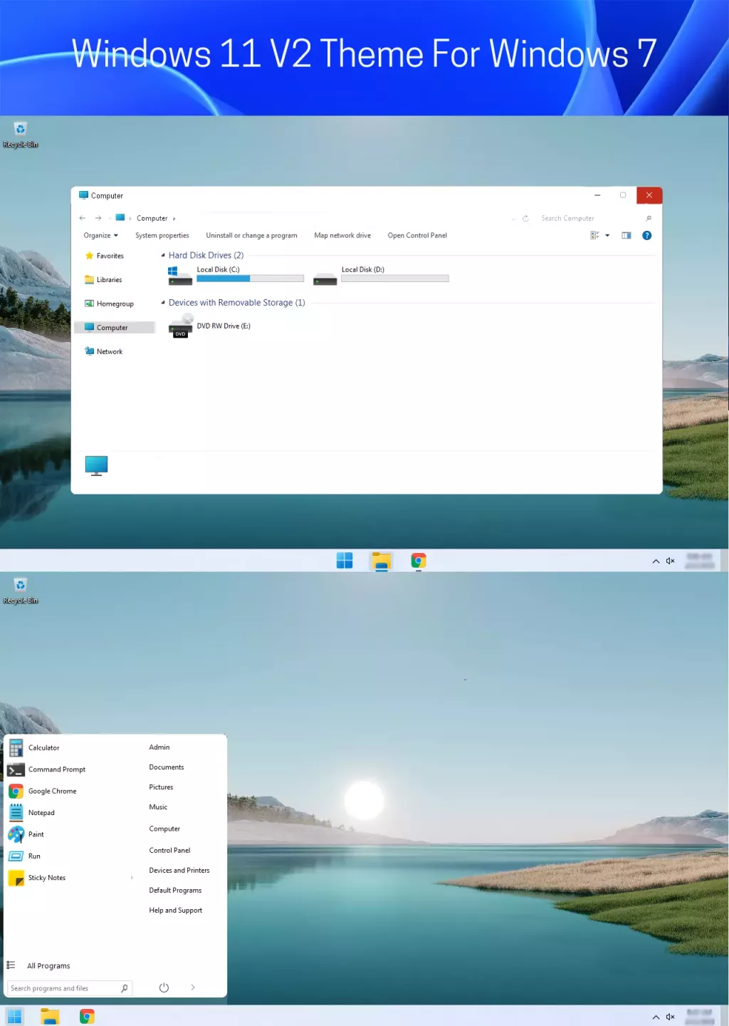Open Help question mark icon
This screenshot has width=729, height=1026.
click(646, 235)
